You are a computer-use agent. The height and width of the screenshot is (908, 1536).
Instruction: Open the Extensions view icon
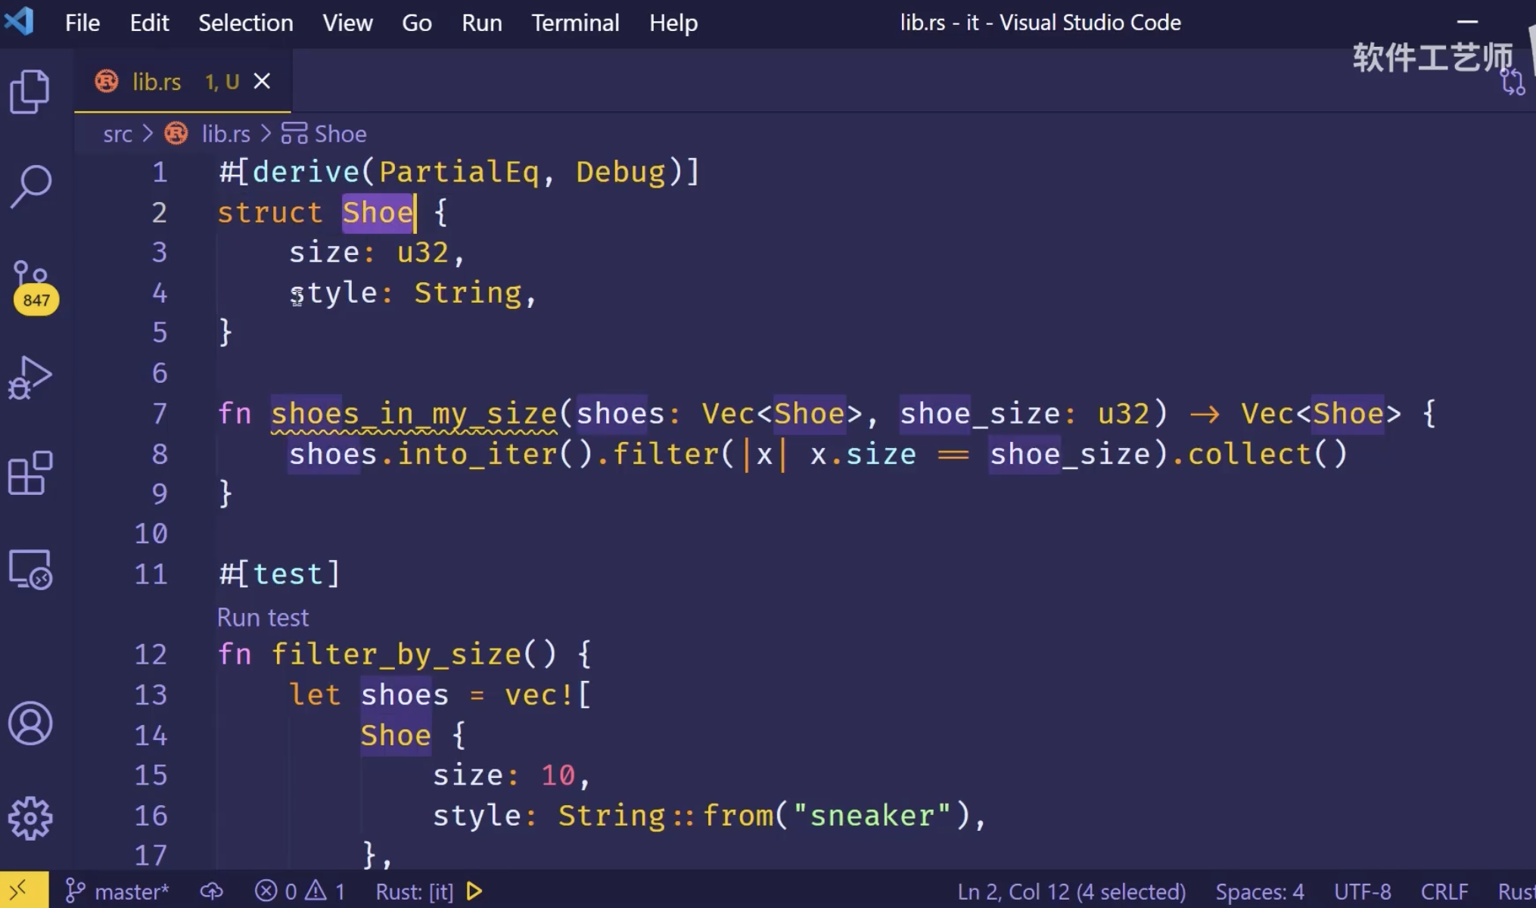click(30, 473)
